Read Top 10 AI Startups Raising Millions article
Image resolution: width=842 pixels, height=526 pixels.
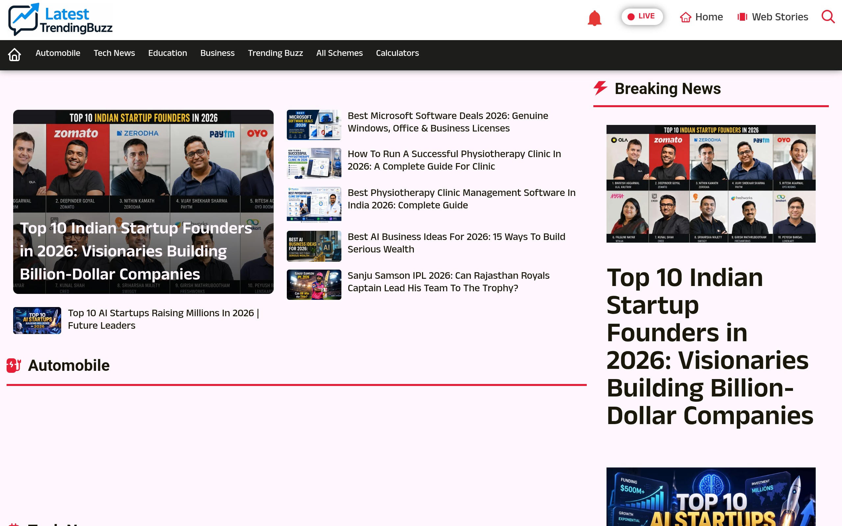click(163, 319)
